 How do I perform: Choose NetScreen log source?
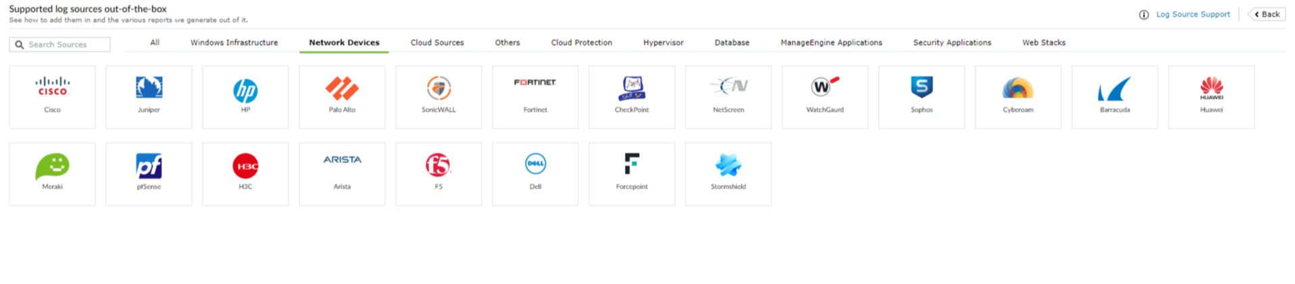(728, 97)
